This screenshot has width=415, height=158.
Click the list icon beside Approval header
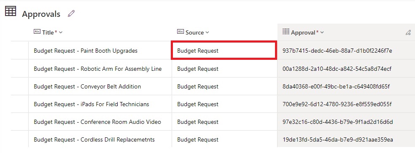286,32
